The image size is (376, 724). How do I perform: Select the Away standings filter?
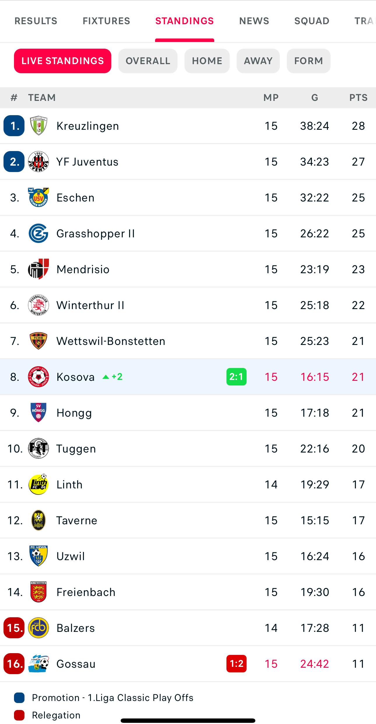coord(258,61)
